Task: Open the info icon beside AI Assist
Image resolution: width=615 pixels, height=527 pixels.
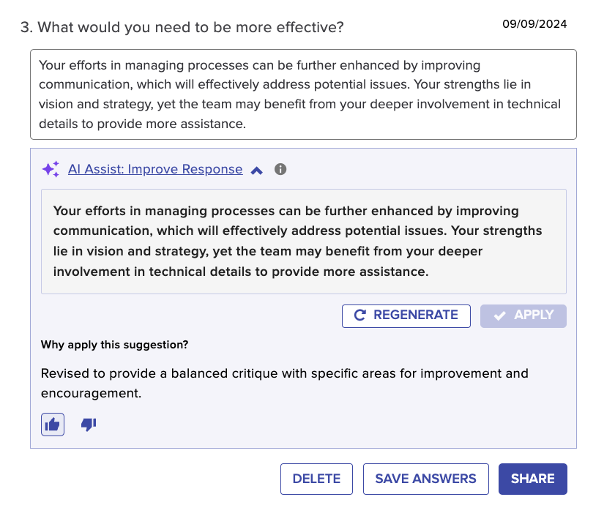Action: (x=280, y=169)
